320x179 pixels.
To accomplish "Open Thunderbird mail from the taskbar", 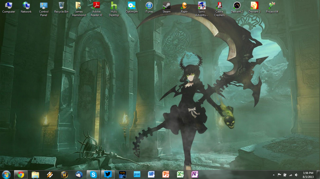I will coord(79,175).
